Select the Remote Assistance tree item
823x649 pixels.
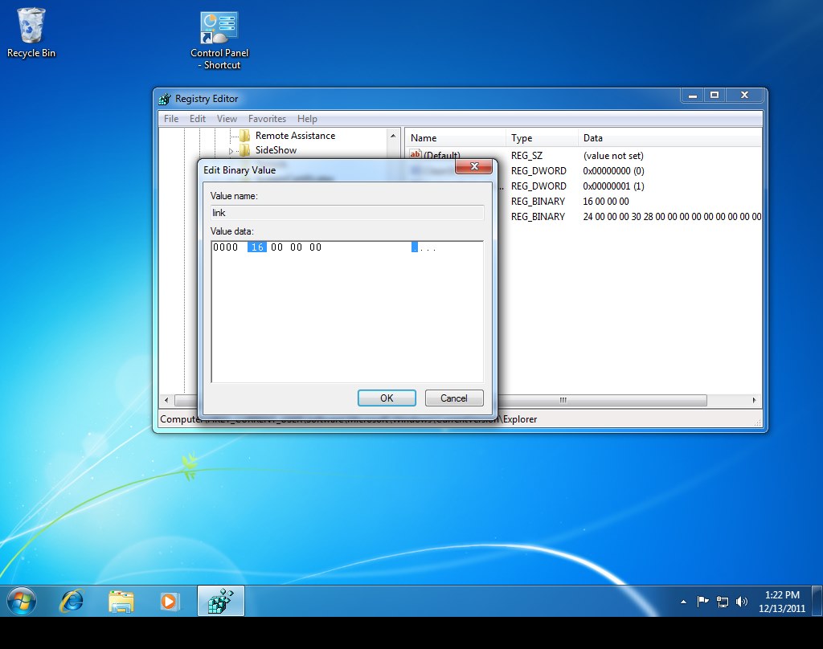click(295, 136)
